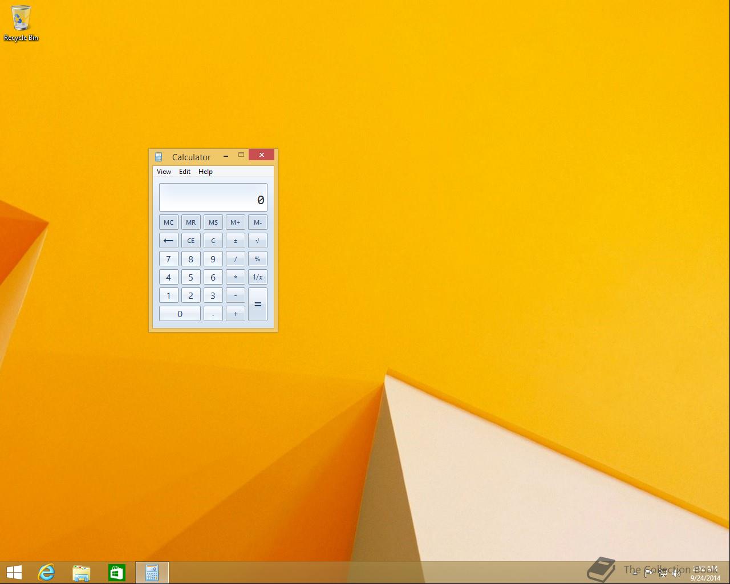
Task: Click the MS memory store button
Action: click(213, 222)
